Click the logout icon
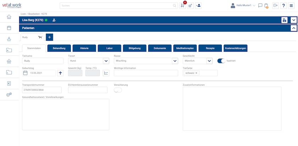 275,6
